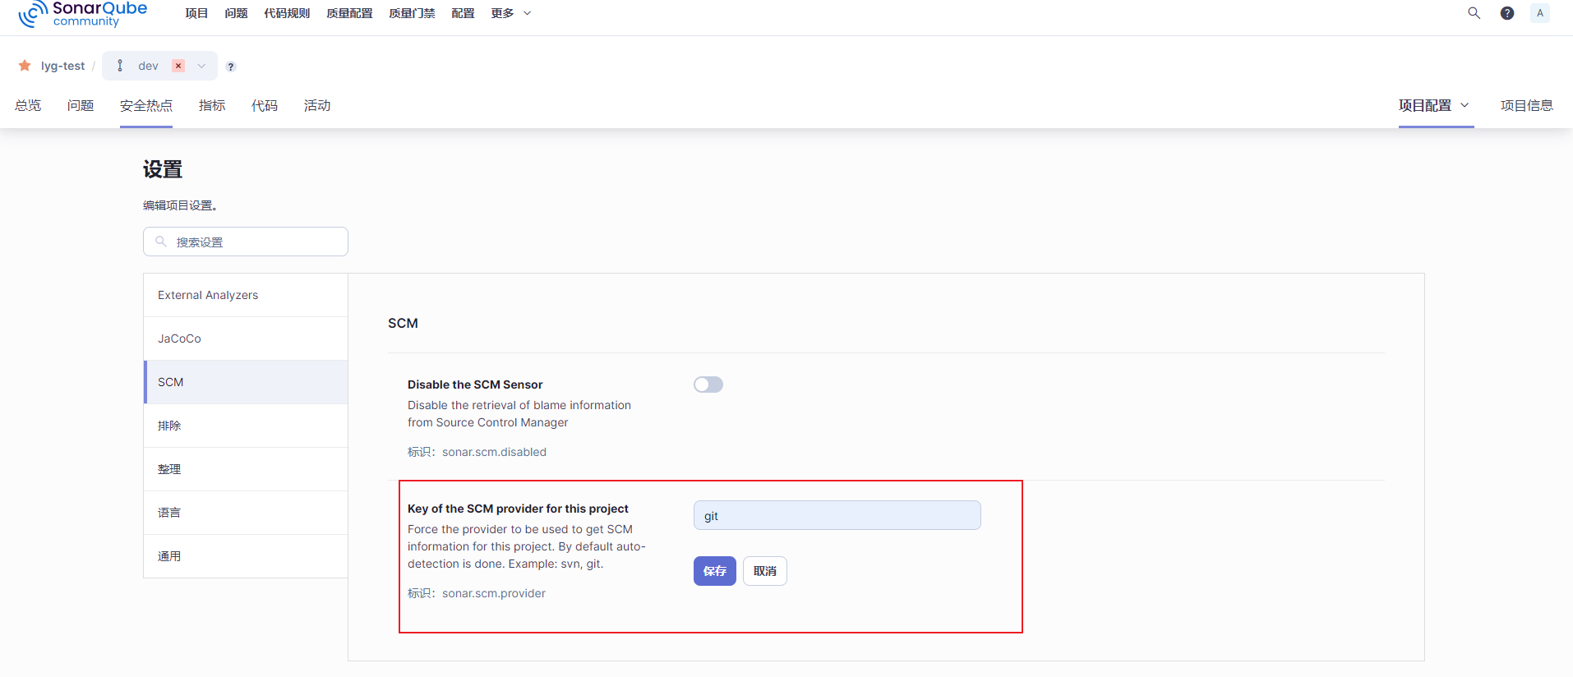Click the dev branch icon
The width and height of the screenshot is (1573, 677).
pos(120,66)
